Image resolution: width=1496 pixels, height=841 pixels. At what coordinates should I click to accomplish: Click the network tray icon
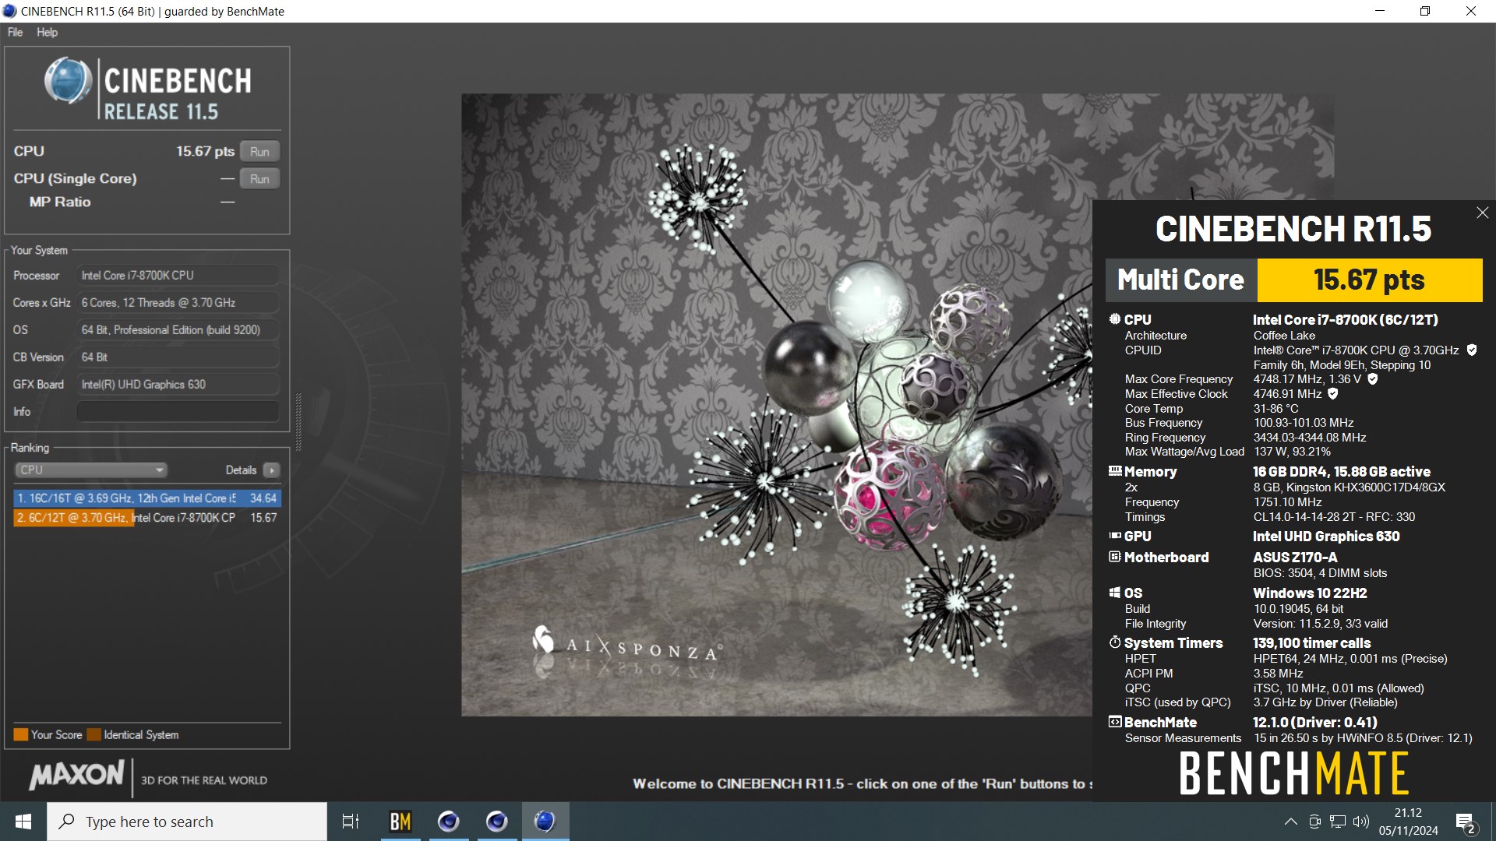[1338, 822]
